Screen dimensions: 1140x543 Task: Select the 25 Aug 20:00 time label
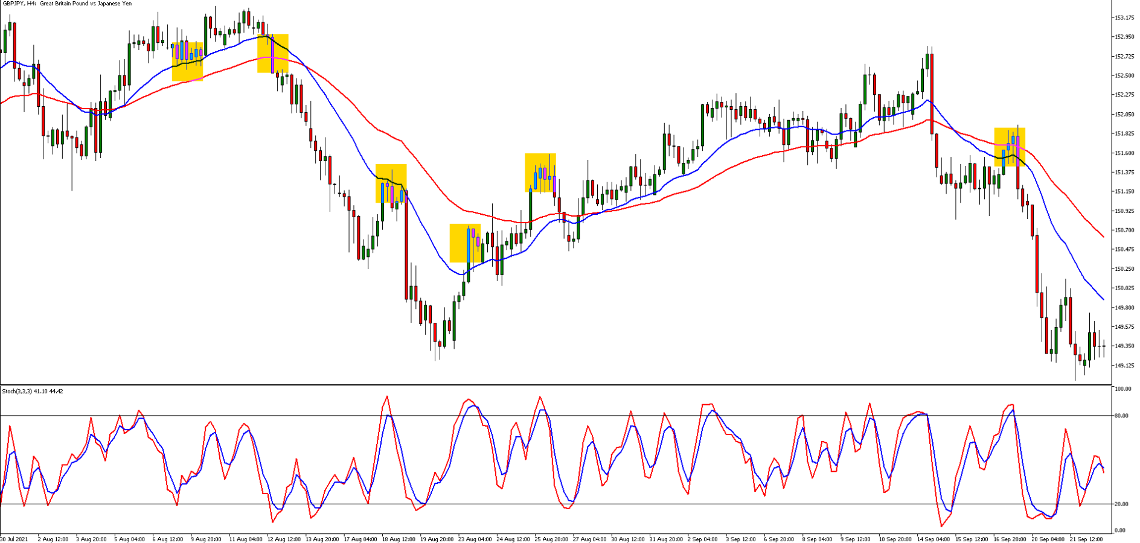click(552, 539)
